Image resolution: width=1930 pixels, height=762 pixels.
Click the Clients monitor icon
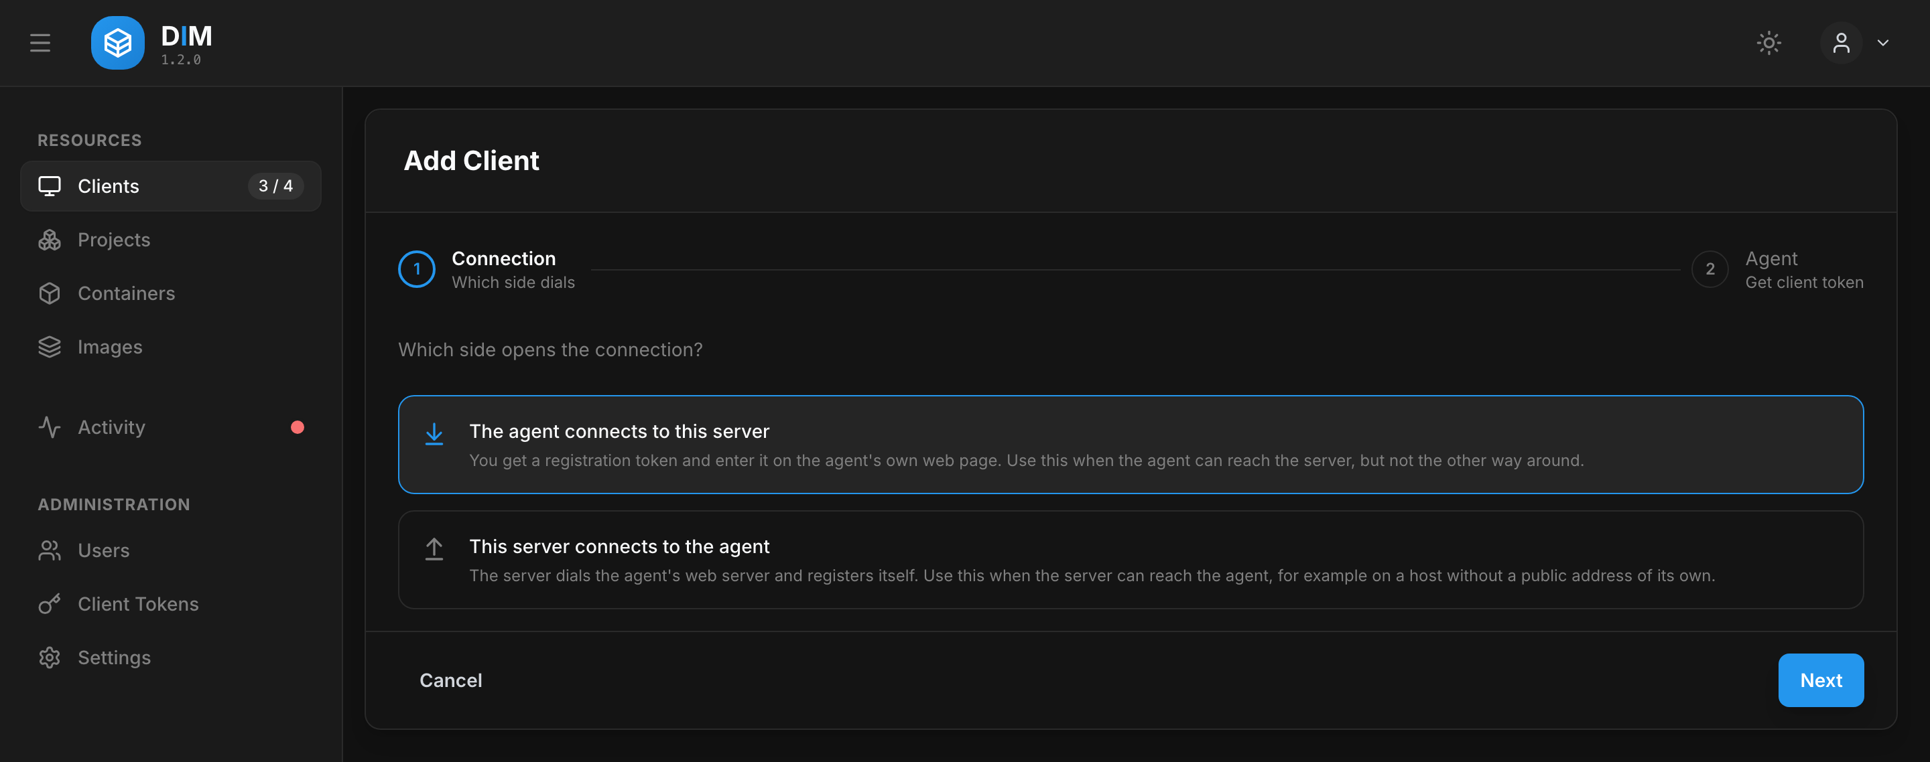click(50, 185)
